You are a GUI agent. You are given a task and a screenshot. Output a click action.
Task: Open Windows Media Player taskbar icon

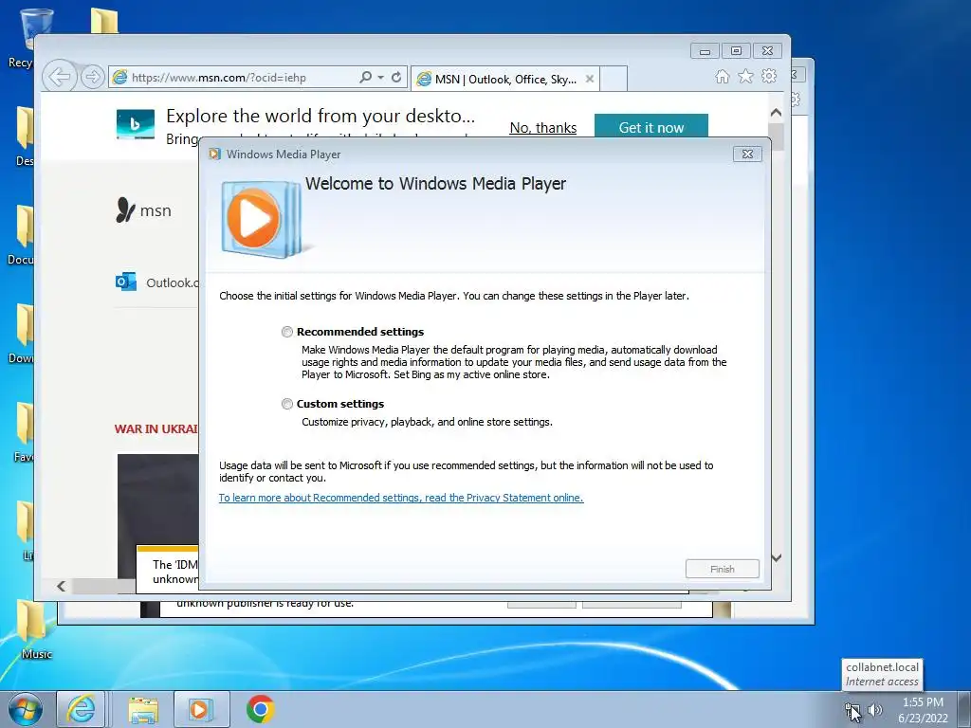[201, 709]
